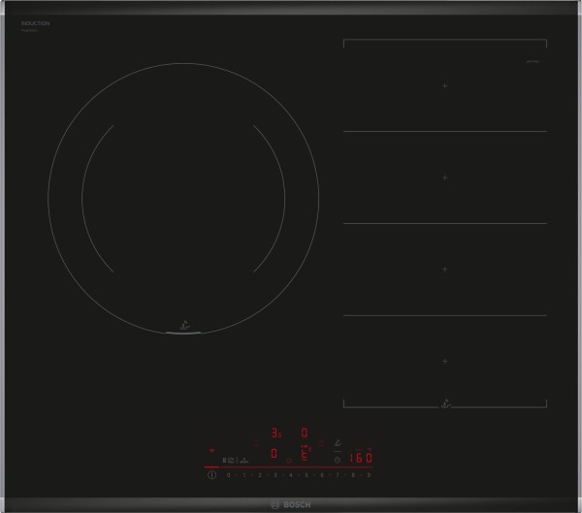Select the zone display showing E
582x513 pixels.
[304, 453]
